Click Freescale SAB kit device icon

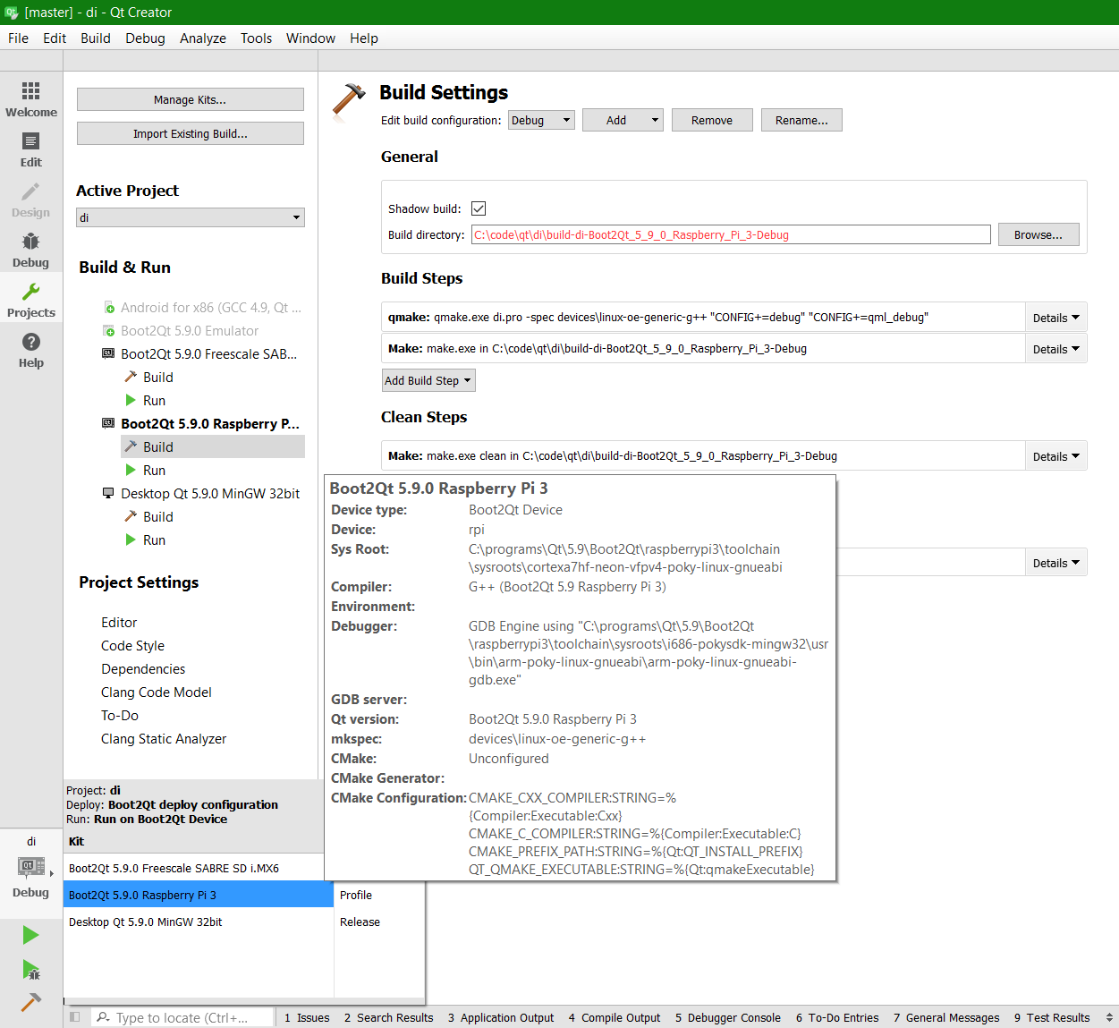pos(108,354)
